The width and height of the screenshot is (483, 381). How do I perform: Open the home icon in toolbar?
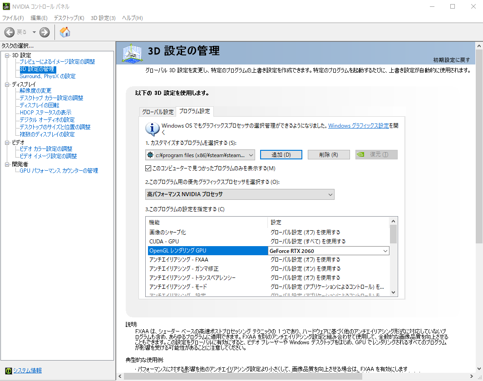[x=64, y=32]
